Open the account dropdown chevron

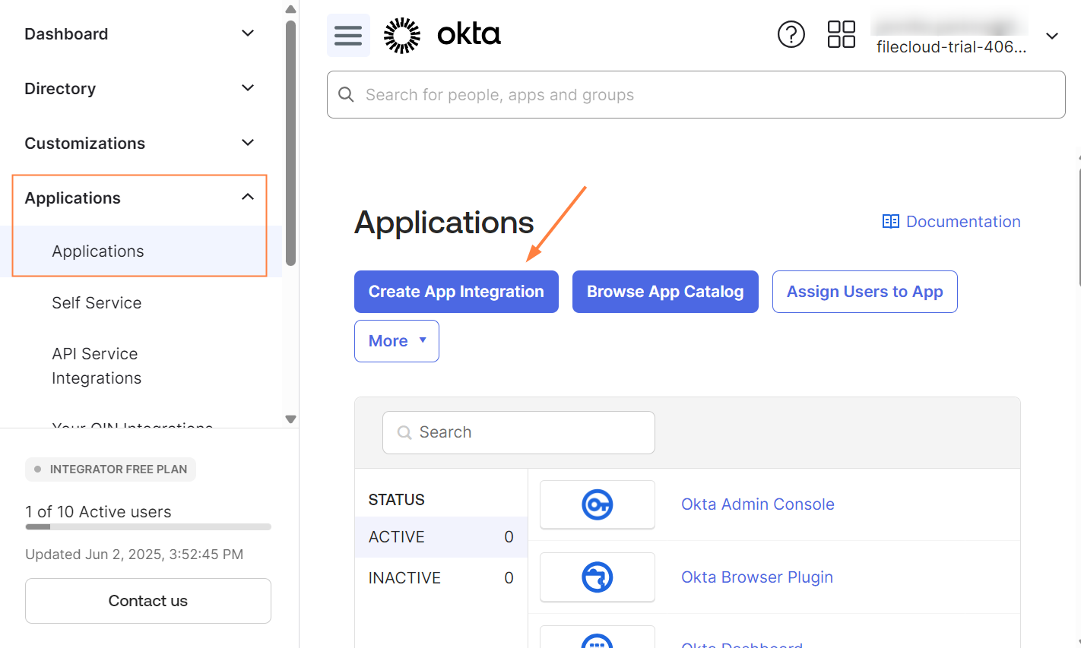click(1052, 36)
